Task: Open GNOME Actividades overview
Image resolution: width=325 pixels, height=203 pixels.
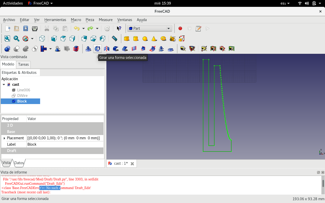Action: click(x=13, y=3)
